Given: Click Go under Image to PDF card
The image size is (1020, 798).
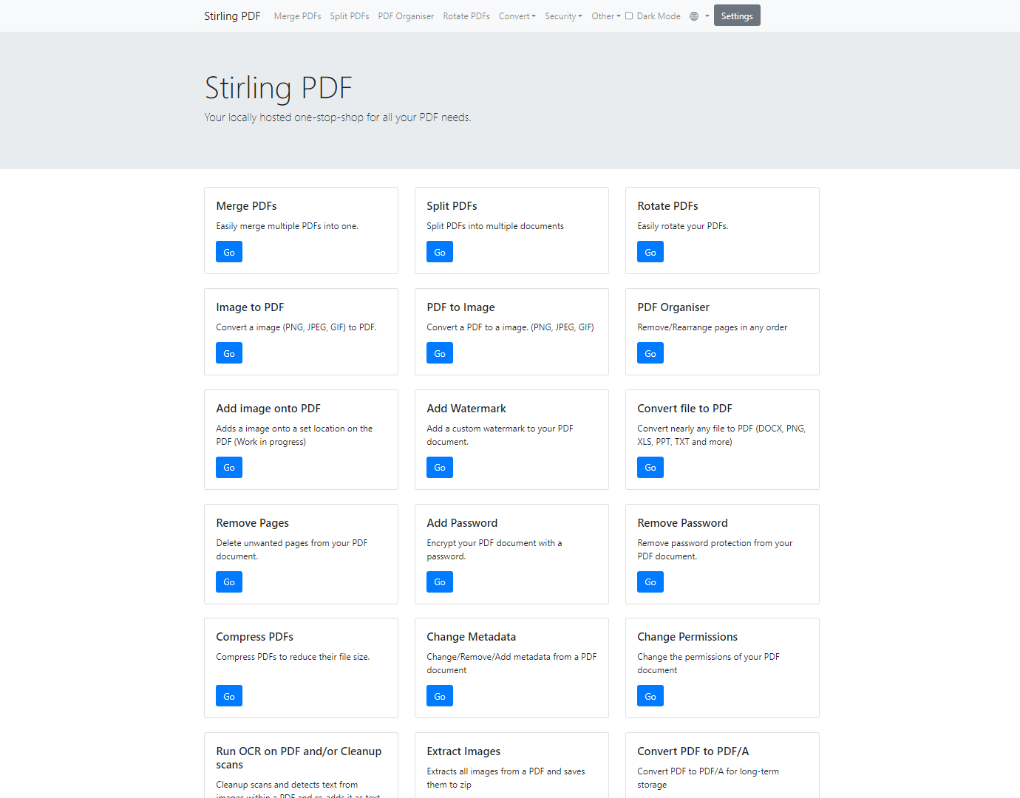Looking at the screenshot, I should point(229,353).
